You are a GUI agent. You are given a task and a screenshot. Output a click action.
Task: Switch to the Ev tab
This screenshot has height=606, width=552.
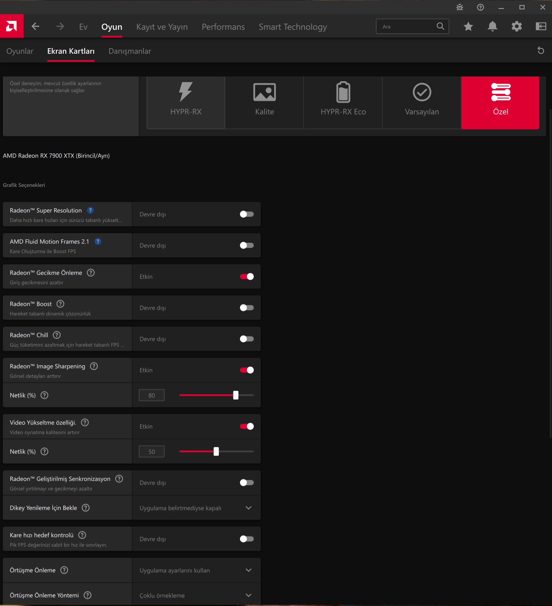point(83,27)
